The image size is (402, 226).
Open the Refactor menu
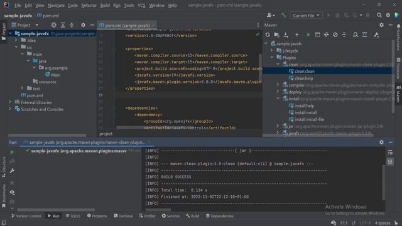(x=89, y=5)
